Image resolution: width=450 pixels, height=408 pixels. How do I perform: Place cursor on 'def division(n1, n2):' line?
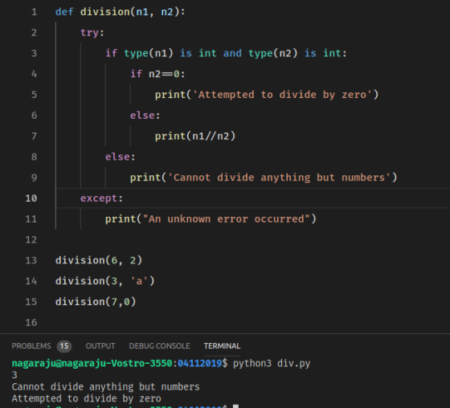coord(121,12)
